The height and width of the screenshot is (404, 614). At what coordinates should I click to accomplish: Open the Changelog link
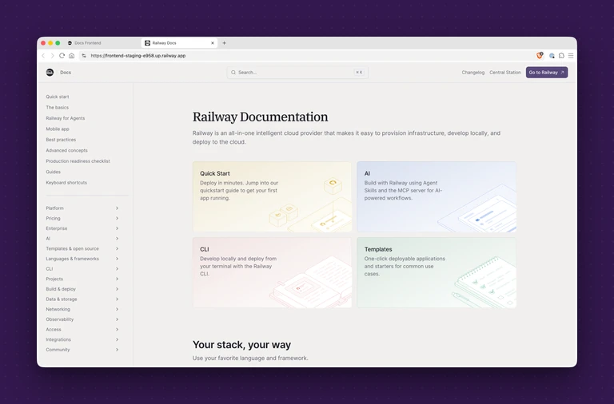473,73
